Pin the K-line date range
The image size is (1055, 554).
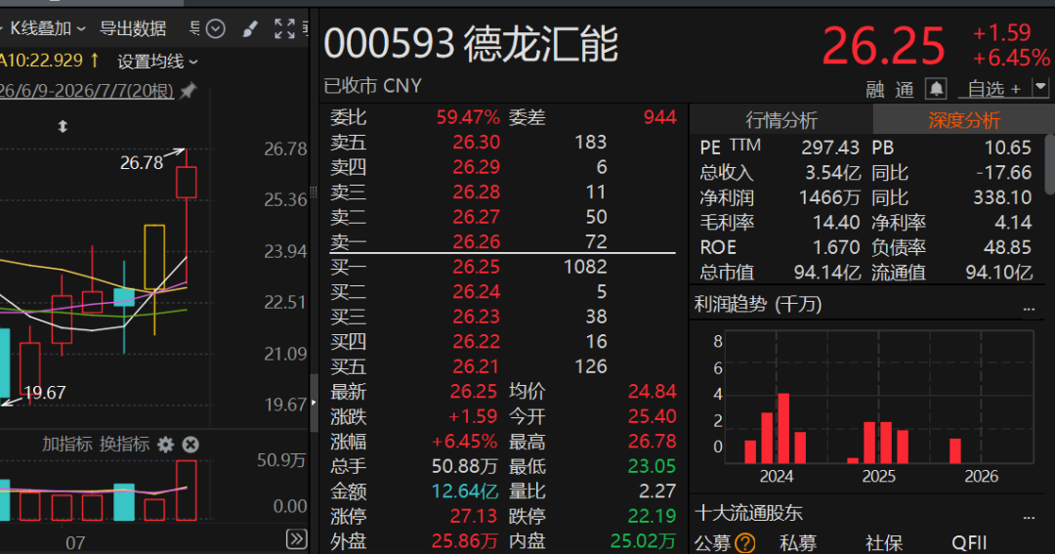coord(189,90)
